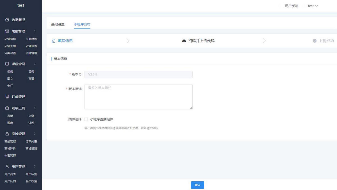
Task: Click the 数据概况 pie chart icon
Action: pos(7,20)
